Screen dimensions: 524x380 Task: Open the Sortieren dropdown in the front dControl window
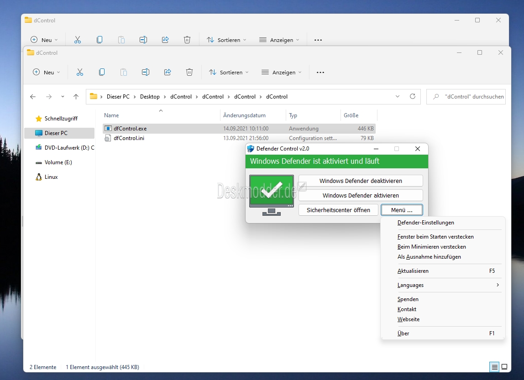pyautogui.click(x=229, y=72)
